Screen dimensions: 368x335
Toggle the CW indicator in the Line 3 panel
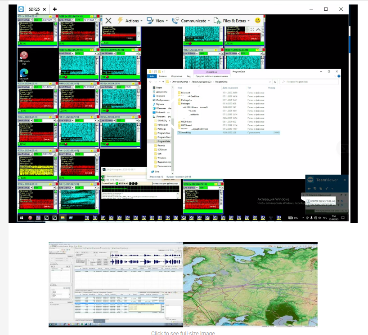coord(19,110)
